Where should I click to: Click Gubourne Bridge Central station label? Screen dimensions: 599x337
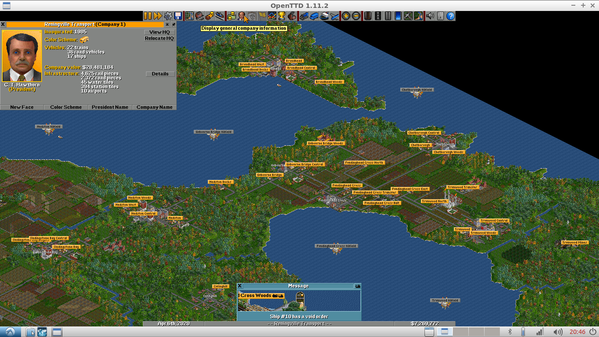[x=305, y=164]
